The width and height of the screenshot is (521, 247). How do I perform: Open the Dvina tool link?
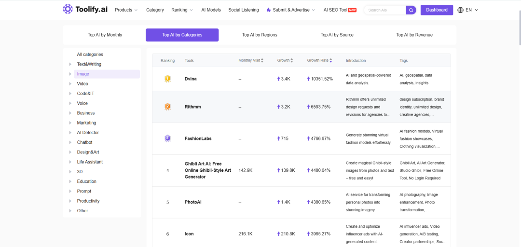(x=191, y=79)
